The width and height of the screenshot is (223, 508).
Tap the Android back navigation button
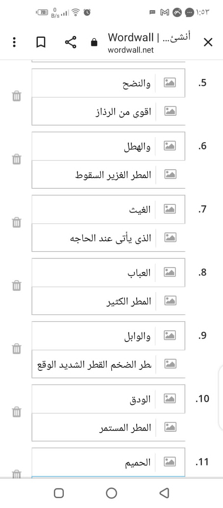click(x=164, y=493)
